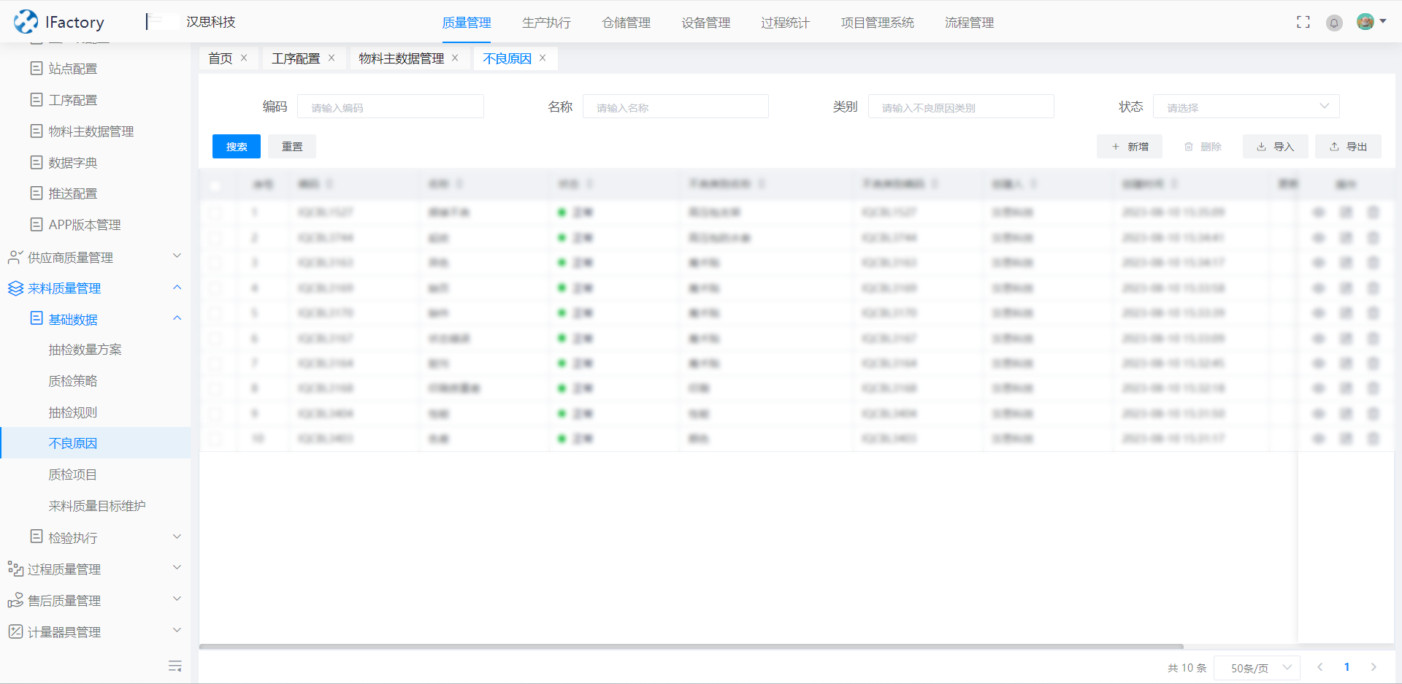The width and height of the screenshot is (1402, 684).
Task: Toggle the select-all checkbox in table header
Action: point(215,185)
